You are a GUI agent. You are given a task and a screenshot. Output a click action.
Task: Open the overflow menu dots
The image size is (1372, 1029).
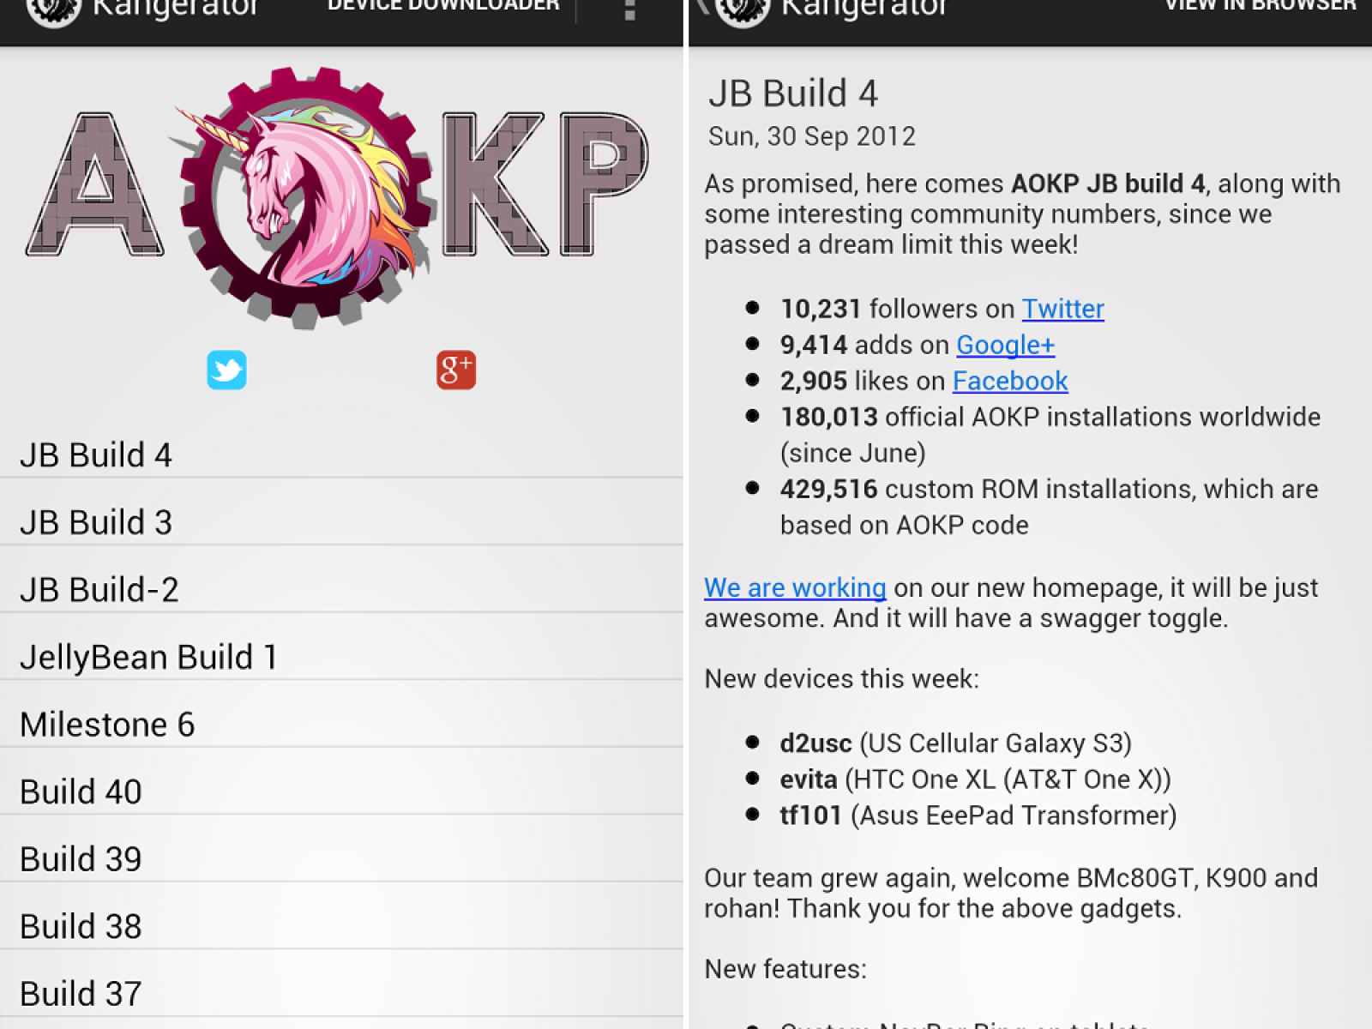(x=629, y=9)
